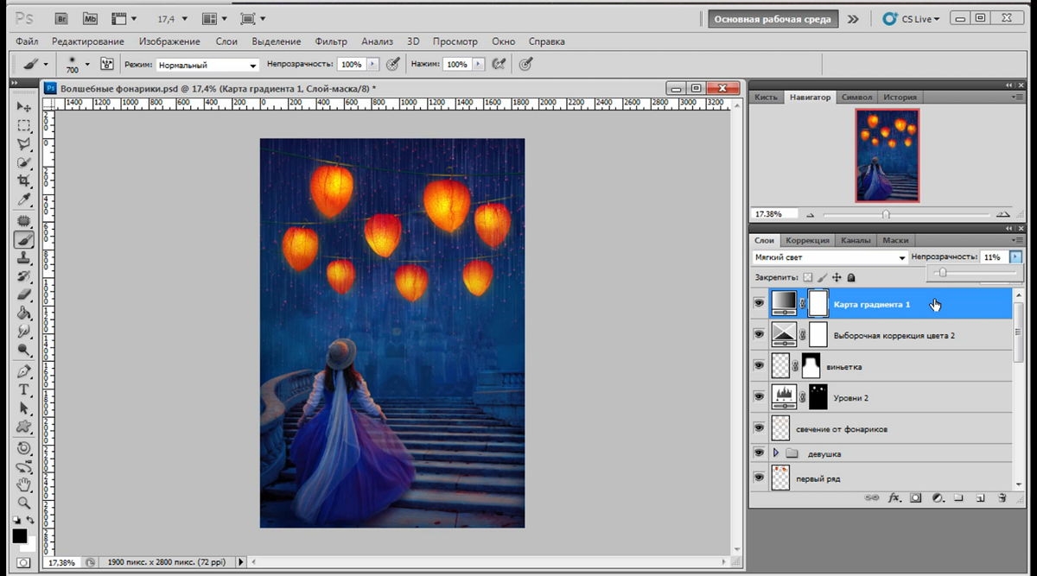1037x576 pixels.
Task: Expand the девушка layer group
Action: tap(775, 453)
